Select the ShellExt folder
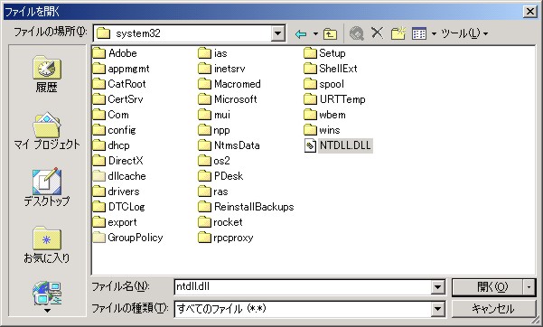543x327 pixels. point(331,69)
